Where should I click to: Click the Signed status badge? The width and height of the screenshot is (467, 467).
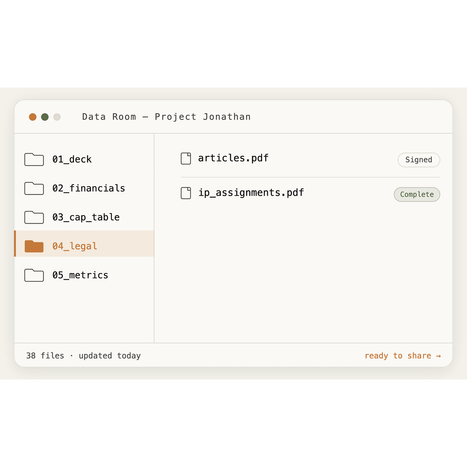coord(419,160)
